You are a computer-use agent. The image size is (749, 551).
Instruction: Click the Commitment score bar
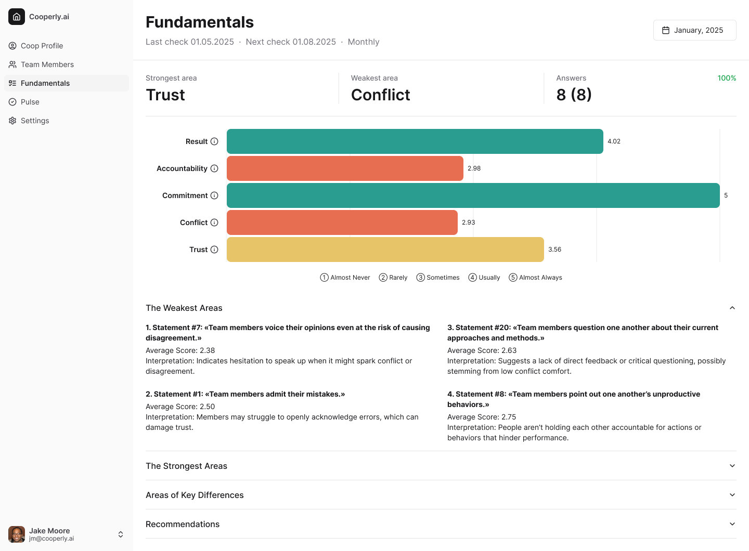coord(472,195)
